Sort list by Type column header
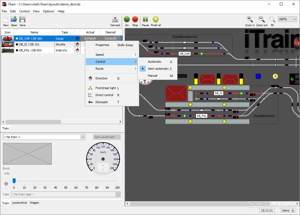This screenshot has height=215, width=300. click(x=65, y=32)
